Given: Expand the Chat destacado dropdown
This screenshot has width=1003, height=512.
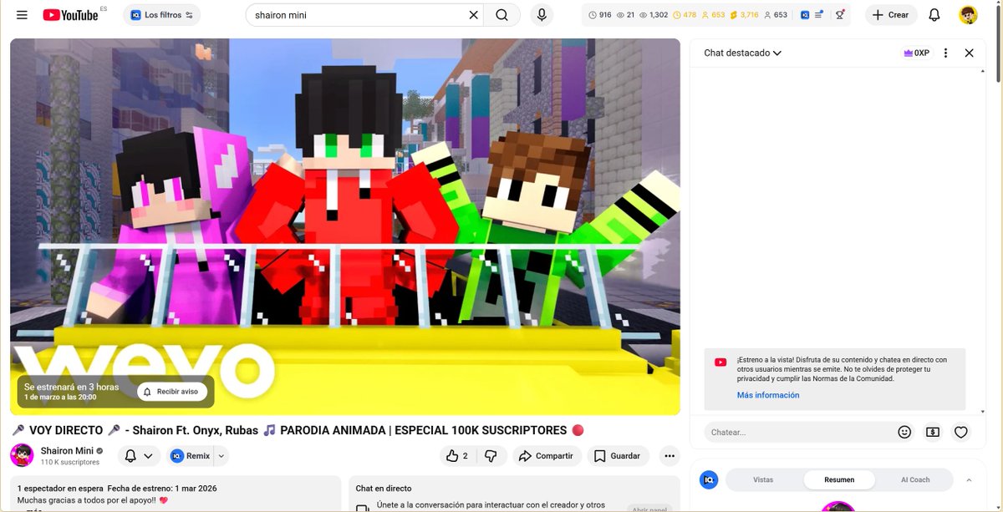Looking at the screenshot, I should [x=742, y=53].
